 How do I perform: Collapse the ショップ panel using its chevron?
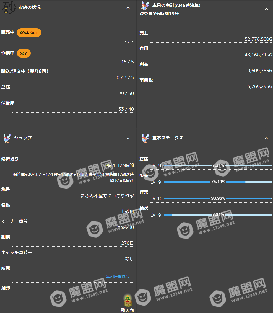128,138
